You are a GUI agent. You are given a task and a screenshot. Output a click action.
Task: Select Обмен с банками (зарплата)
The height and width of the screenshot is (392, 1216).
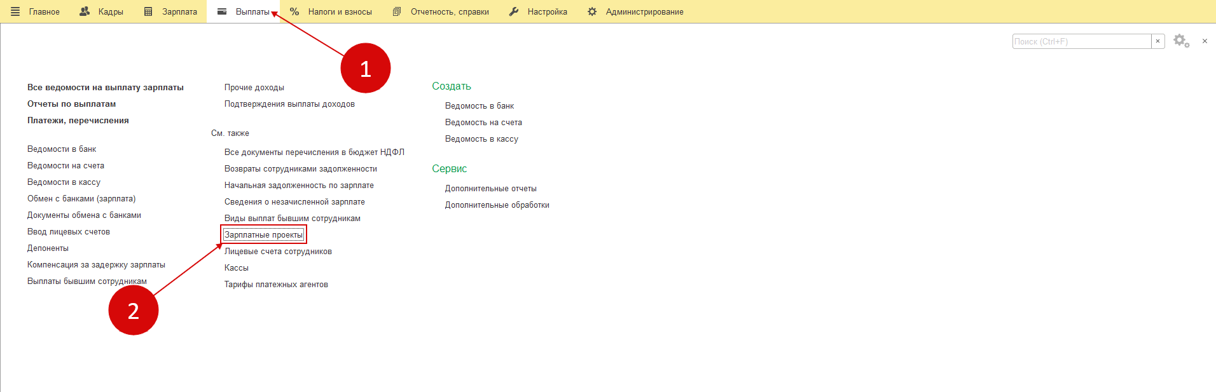click(x=81, y=199)
